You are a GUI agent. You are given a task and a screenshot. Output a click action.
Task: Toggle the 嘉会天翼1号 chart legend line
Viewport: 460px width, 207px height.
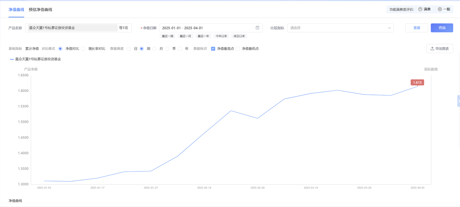[x=35, y=59]
